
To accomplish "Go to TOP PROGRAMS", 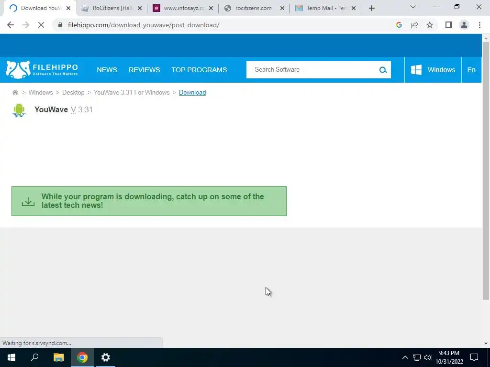I will click(x=199, y=70).
